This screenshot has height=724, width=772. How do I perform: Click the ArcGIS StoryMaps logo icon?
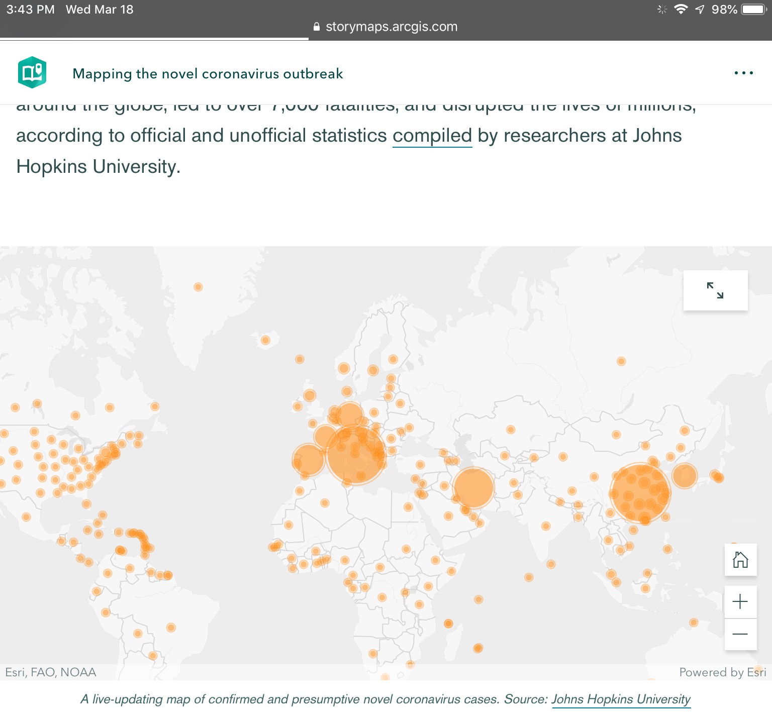[x=32, y=73]
